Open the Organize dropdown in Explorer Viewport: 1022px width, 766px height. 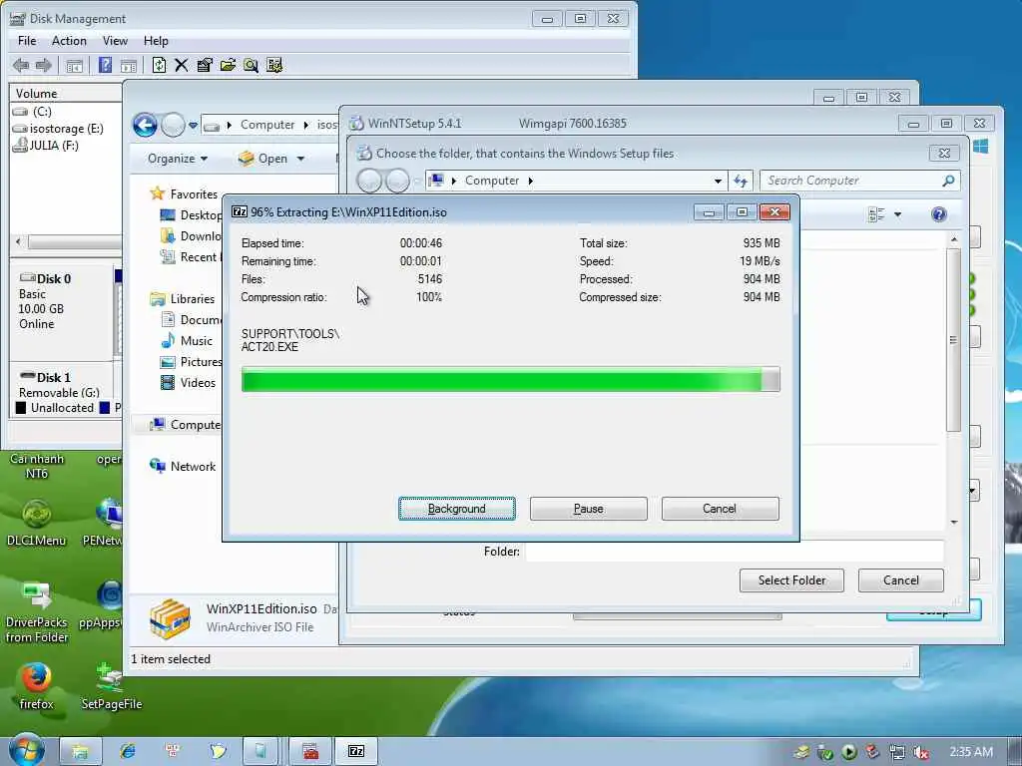pos(178,159)
